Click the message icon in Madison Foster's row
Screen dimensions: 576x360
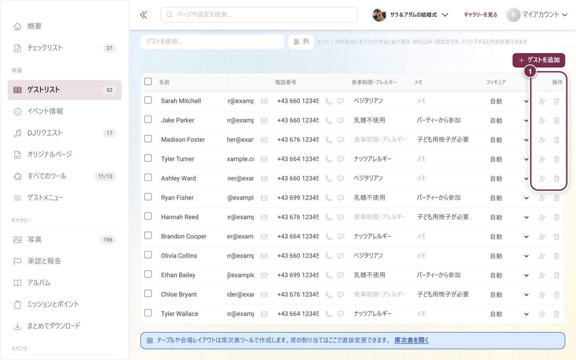[x=341, y=140]
